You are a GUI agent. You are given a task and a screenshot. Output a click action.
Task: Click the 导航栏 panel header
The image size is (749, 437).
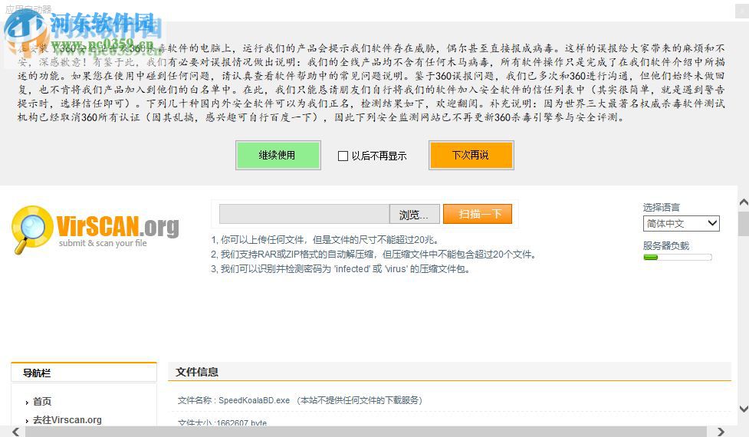pos(84,373)
